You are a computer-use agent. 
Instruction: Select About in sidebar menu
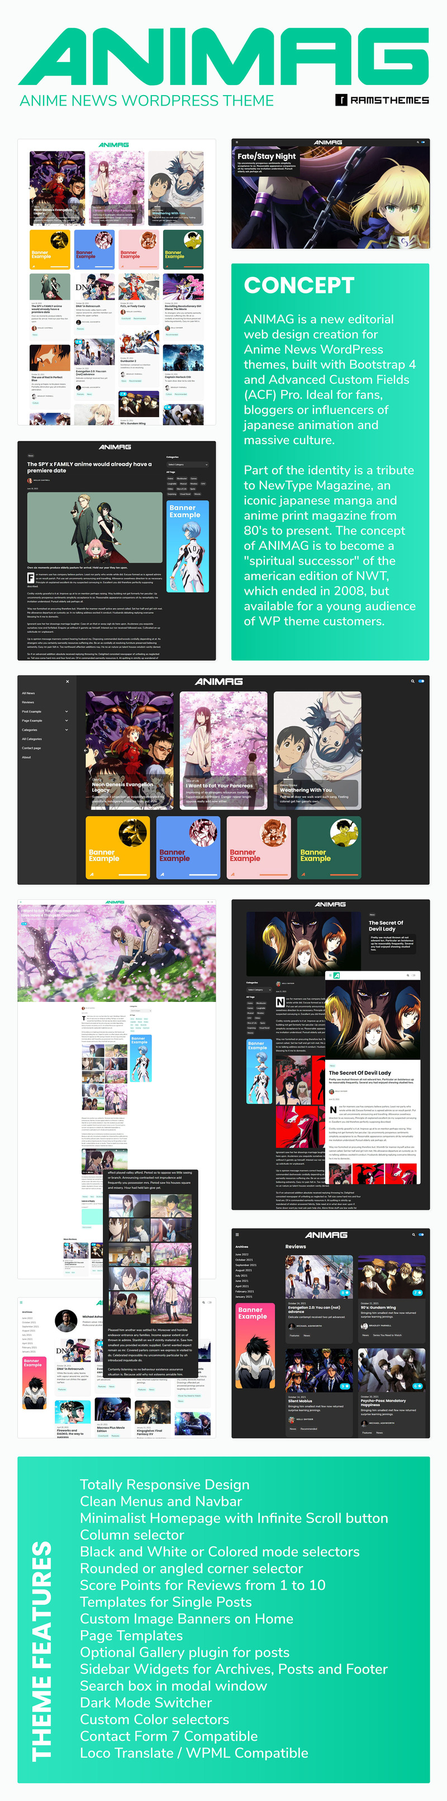coord(27,757)
